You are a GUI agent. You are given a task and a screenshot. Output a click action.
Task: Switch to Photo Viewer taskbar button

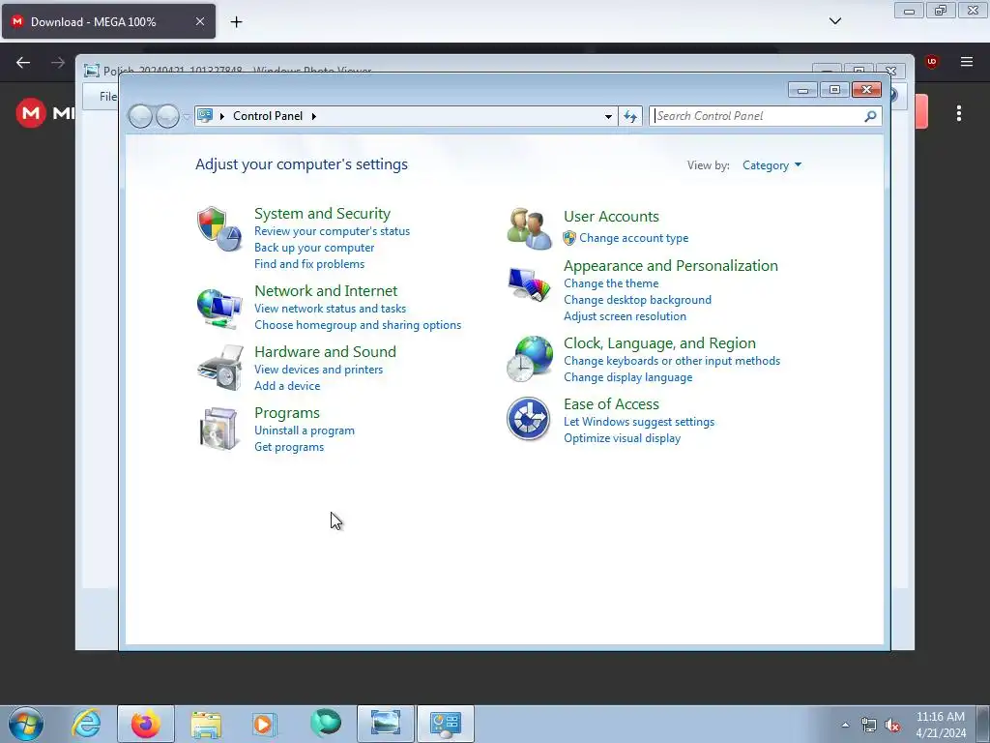tap(386, 724)
